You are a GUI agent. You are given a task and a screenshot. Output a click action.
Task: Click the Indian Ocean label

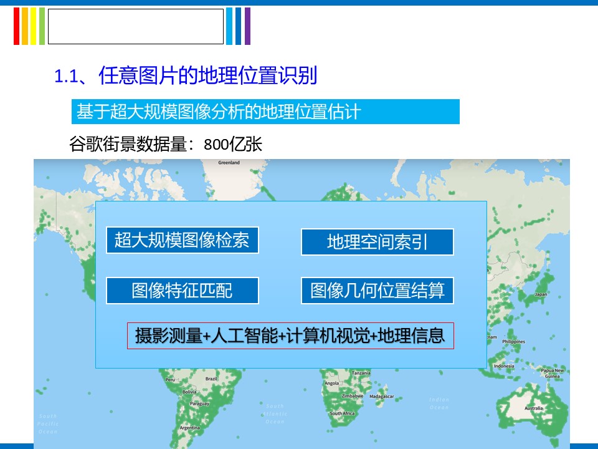[439, 403]
